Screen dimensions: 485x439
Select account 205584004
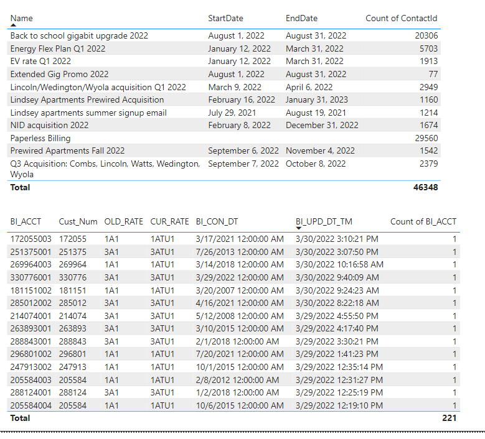[x=31, y=405]
